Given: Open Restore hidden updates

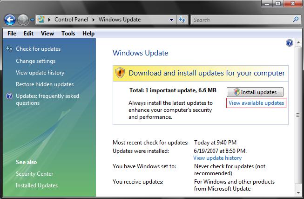Looking at the screenshot, I should point(45,84).
